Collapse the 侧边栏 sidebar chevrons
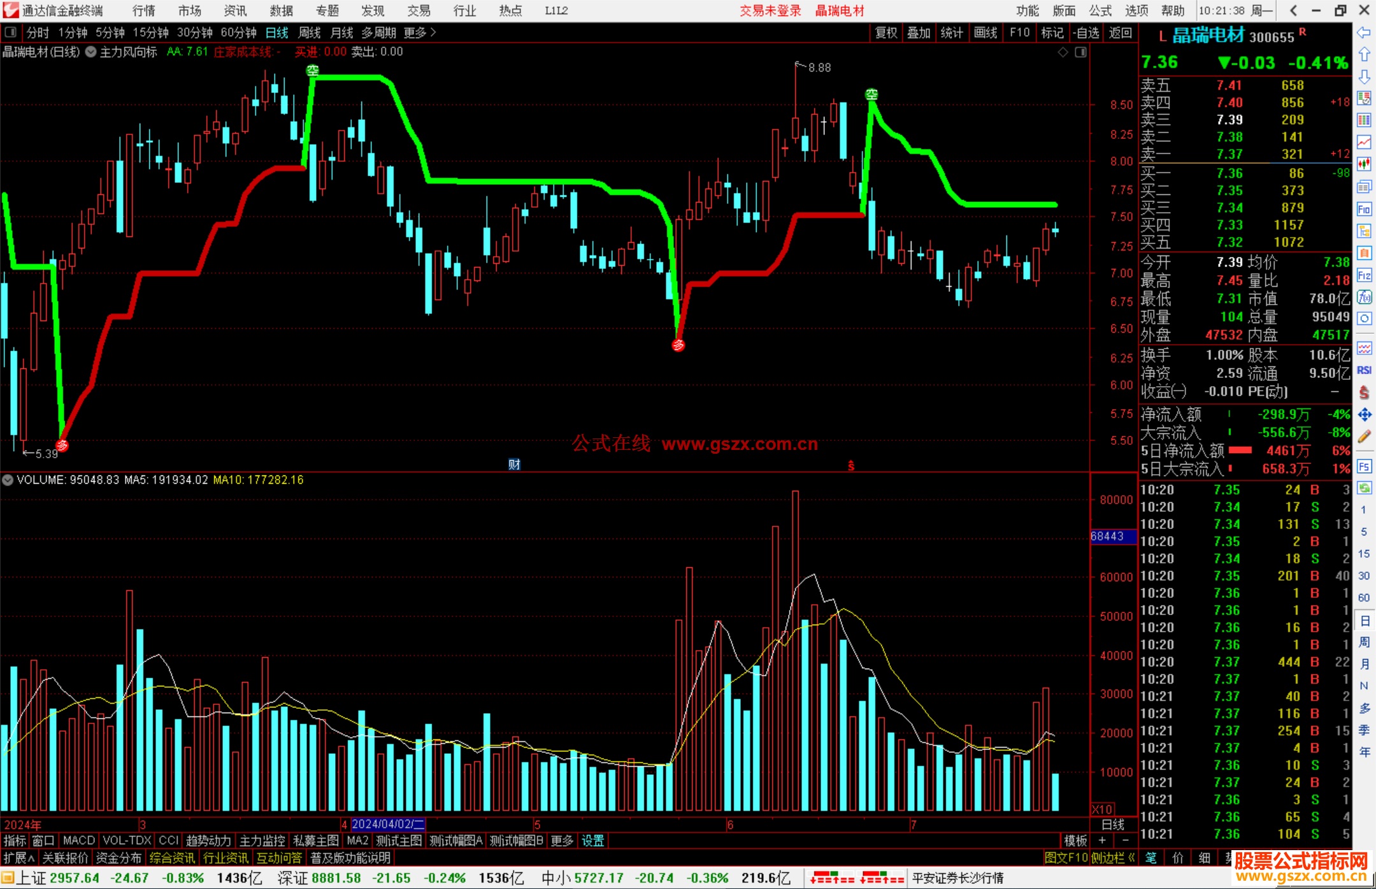 pyautogui.click(x=1131, y=858)
